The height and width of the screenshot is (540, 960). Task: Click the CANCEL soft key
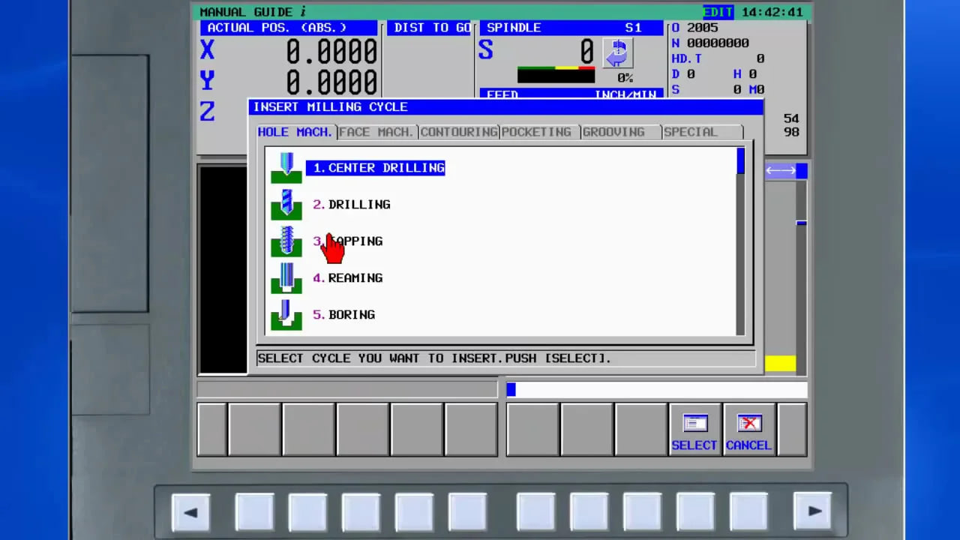coord(748,430)
